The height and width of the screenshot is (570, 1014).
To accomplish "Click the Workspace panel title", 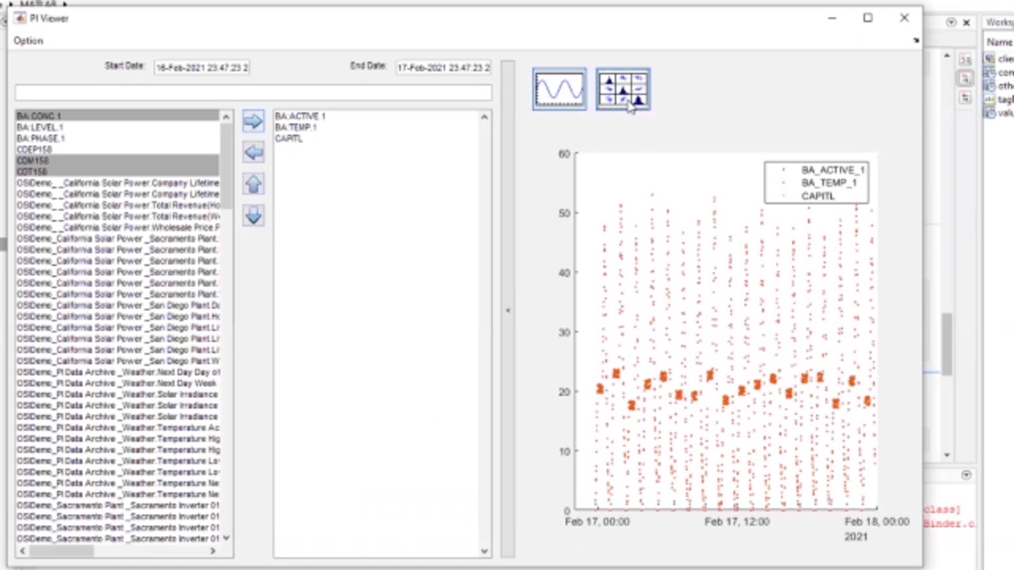I will (x=1000, y=22).
